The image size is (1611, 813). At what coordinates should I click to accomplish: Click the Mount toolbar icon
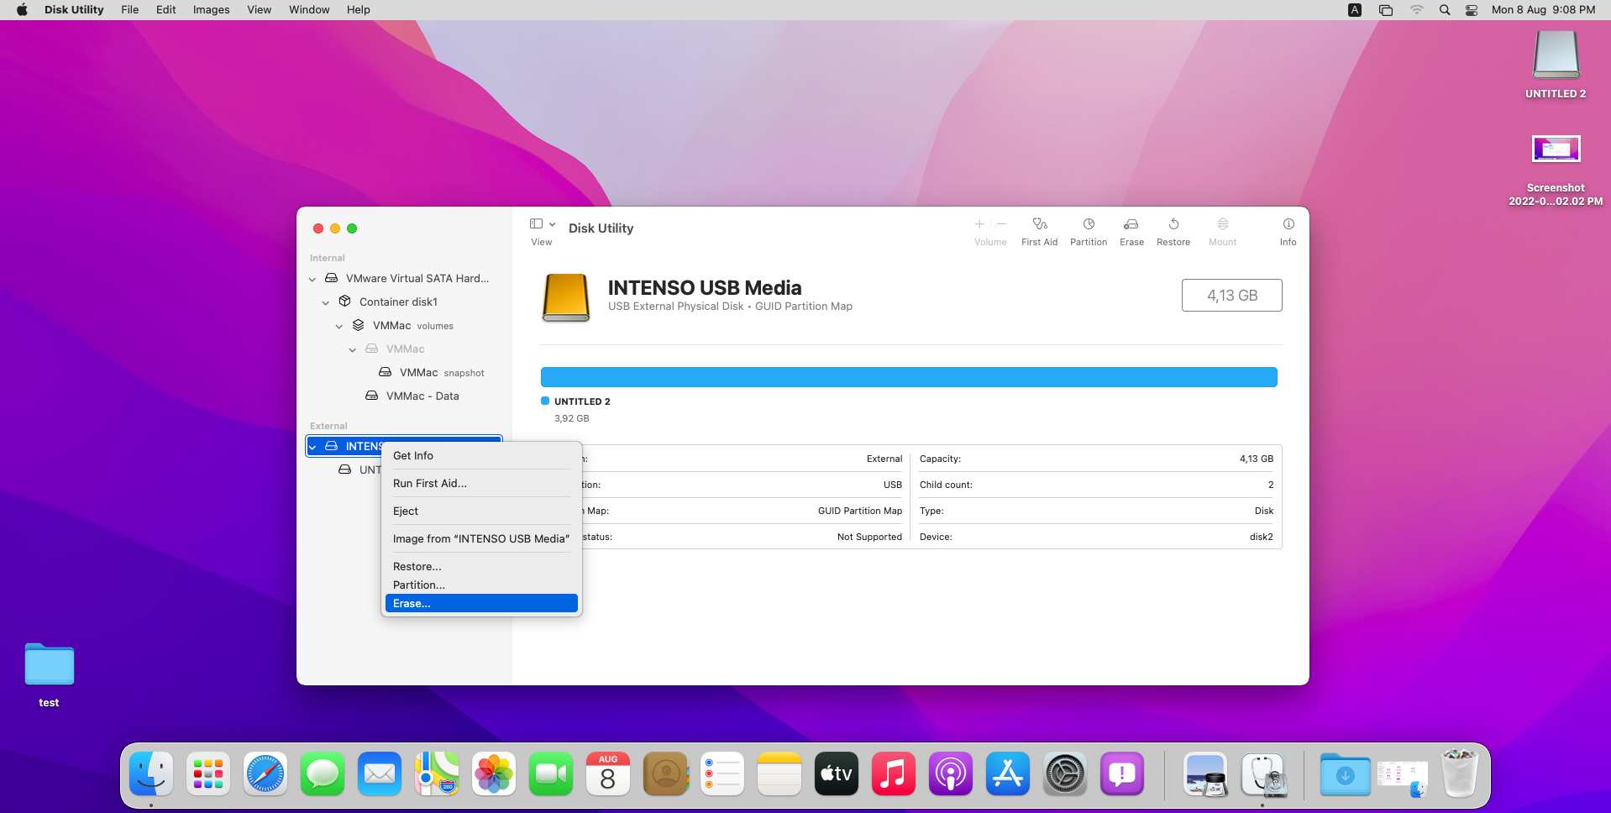click(x=1223, y=224)
